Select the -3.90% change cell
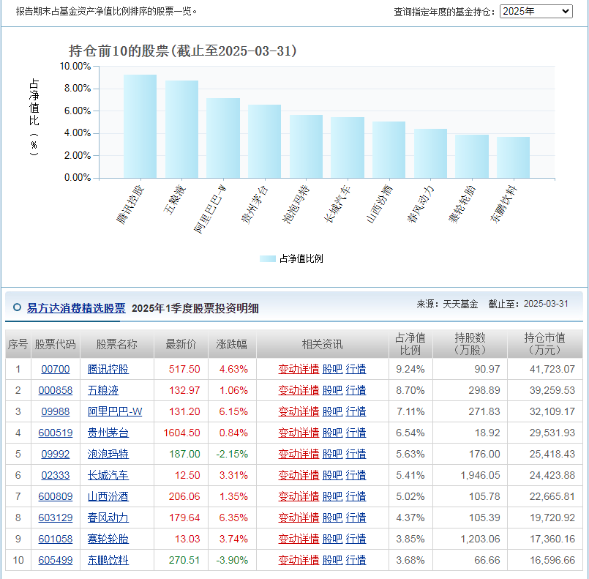 point(232,560)
